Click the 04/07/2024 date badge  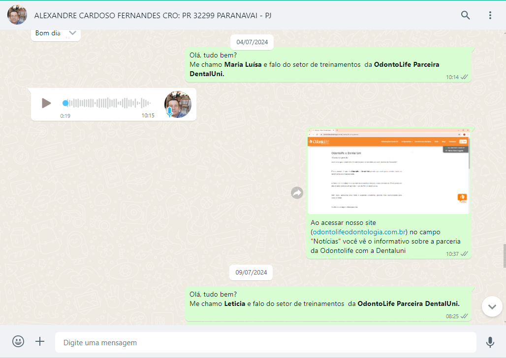pyautogui.click(x=252, y=42)
